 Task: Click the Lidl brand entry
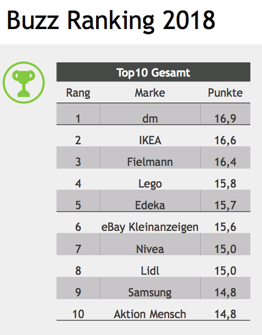tap(150, 271)
